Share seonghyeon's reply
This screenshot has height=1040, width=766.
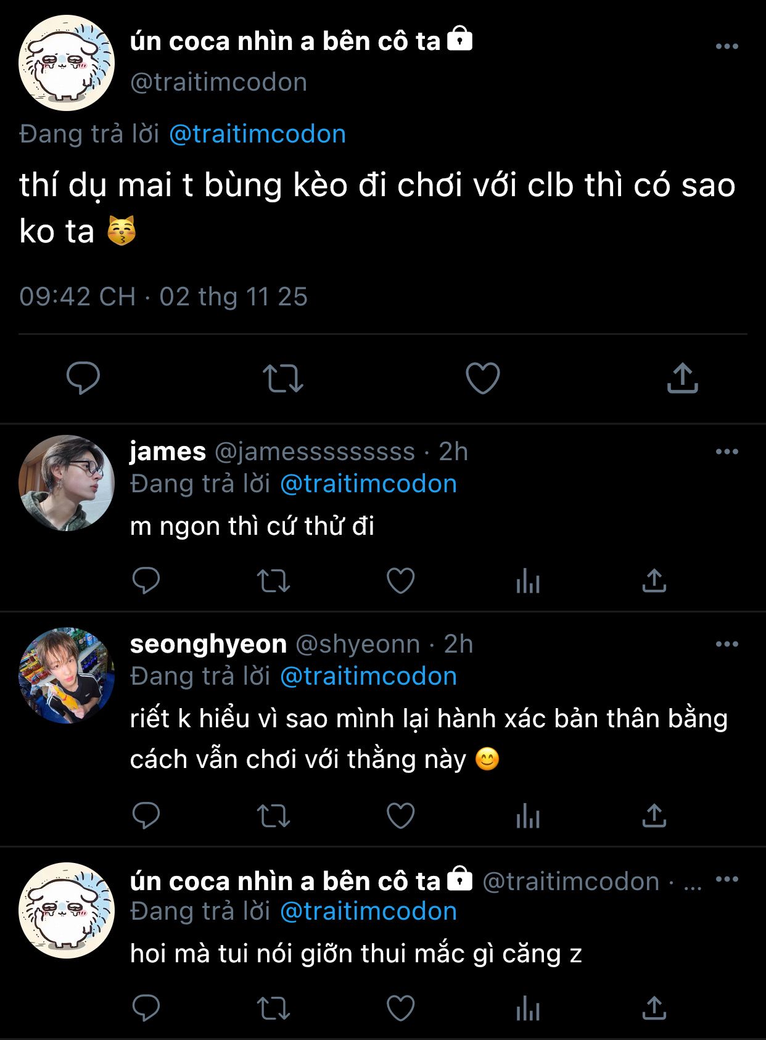click(654, 815)
